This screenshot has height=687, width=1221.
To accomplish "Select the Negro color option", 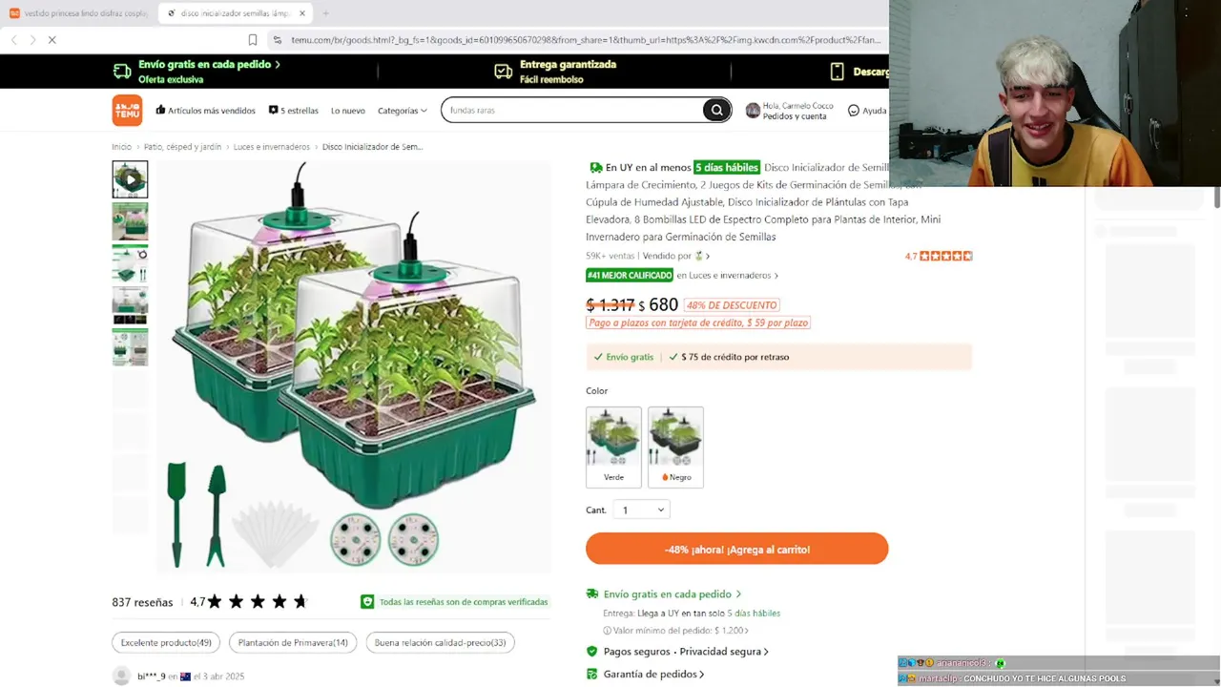I will pos(675,448).
